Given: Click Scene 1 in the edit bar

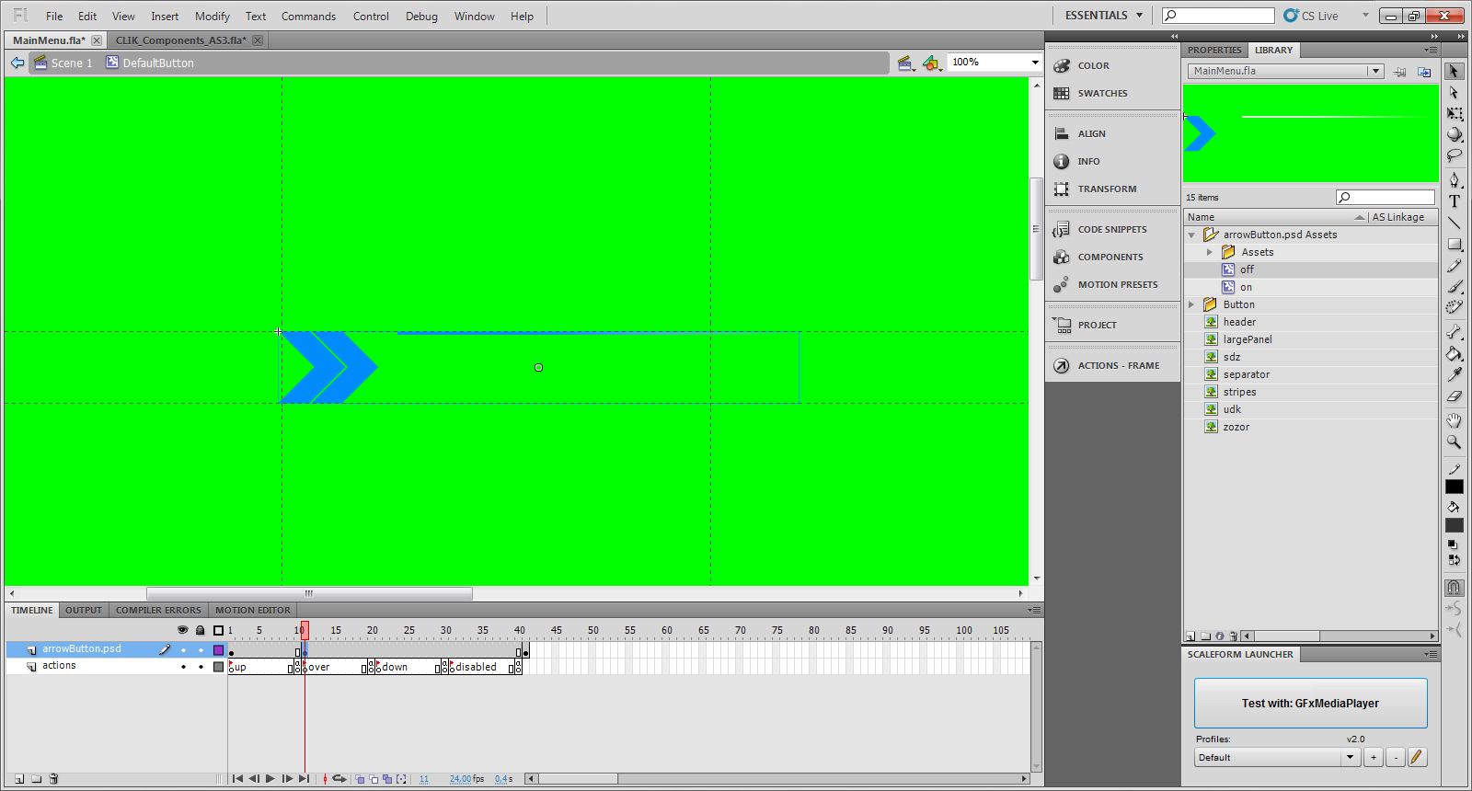Looking at the screenshot, I should tap(71, 63).
